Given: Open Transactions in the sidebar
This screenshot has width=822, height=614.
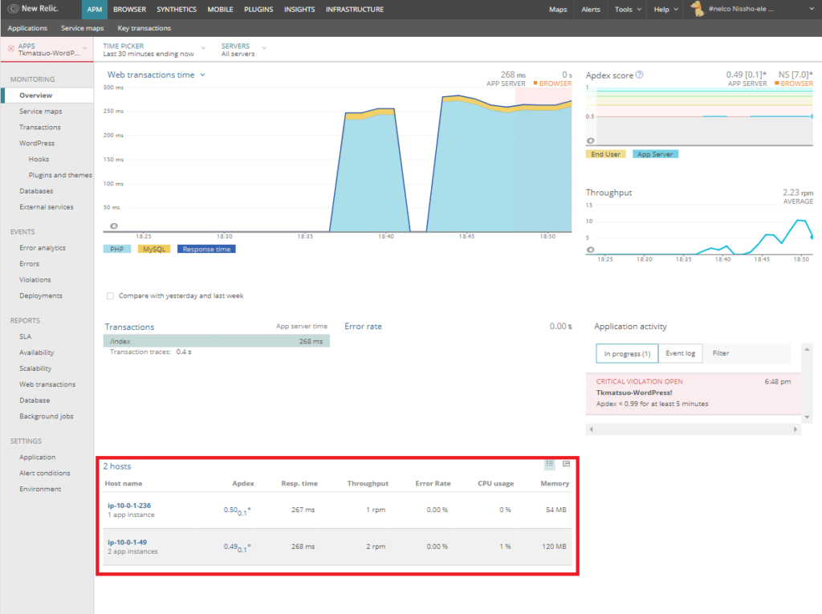Looking at the screenshot, I should coord(40,128).
